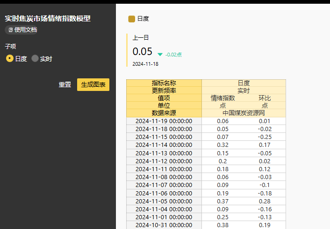Screen dimensions: 330x229
Task: Click the 环比 column header
Action: tap(265, 98)
